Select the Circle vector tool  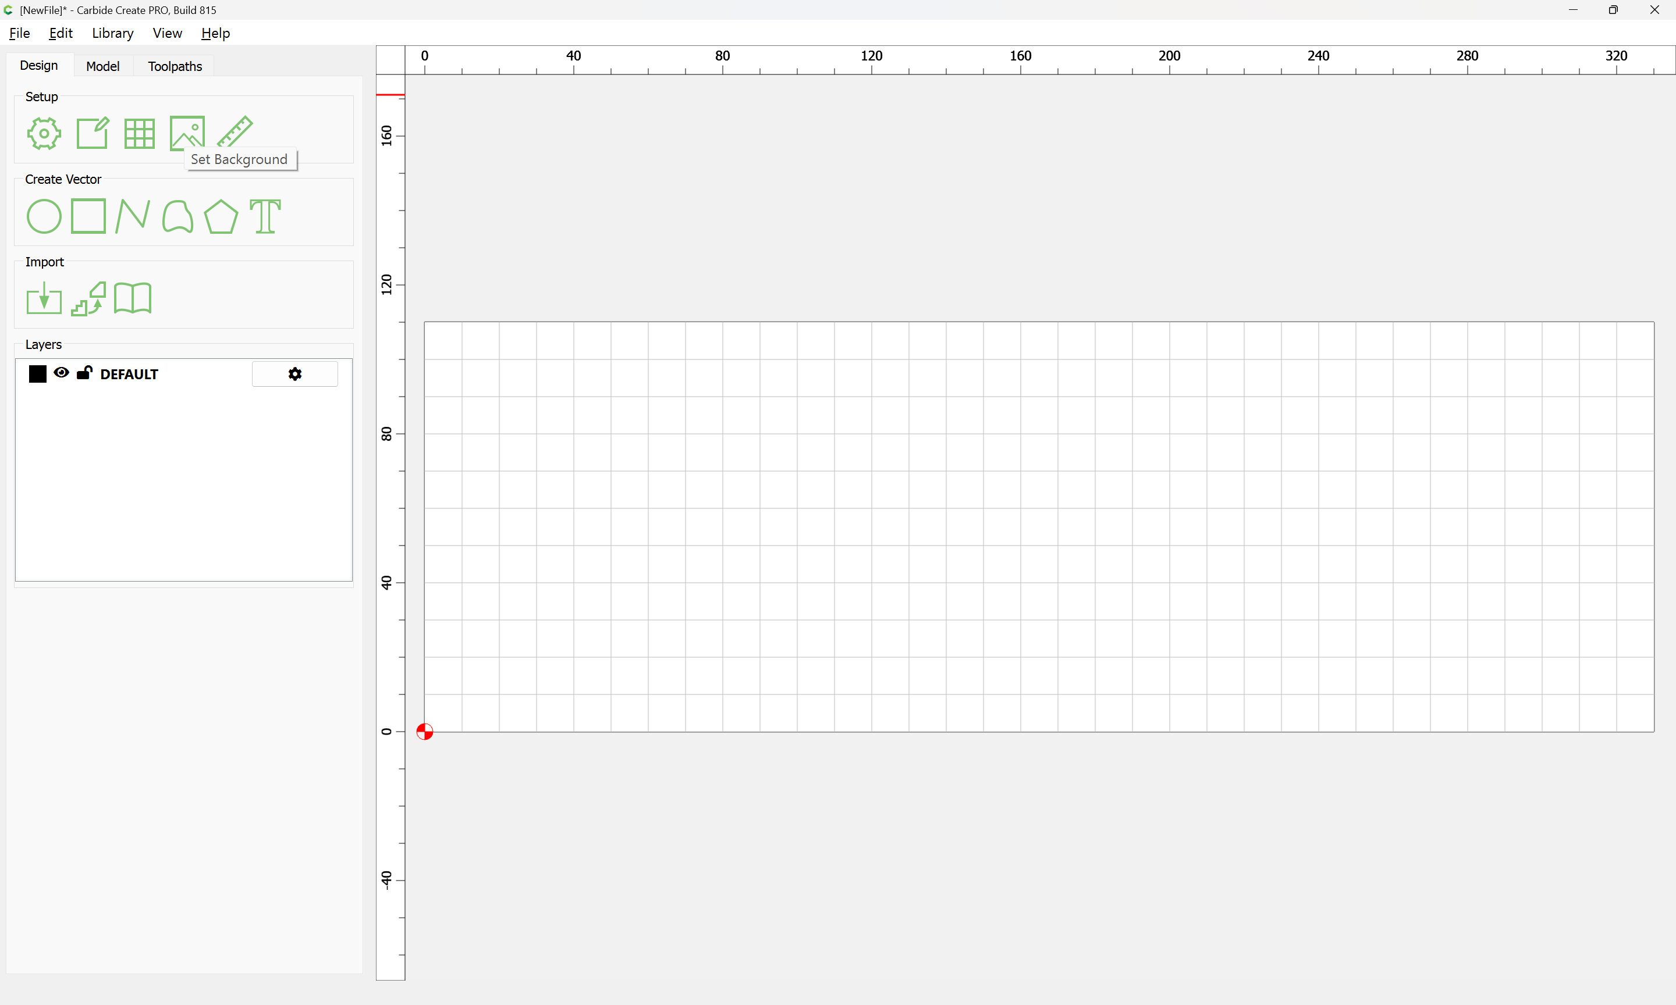click(x=44, y=217)
